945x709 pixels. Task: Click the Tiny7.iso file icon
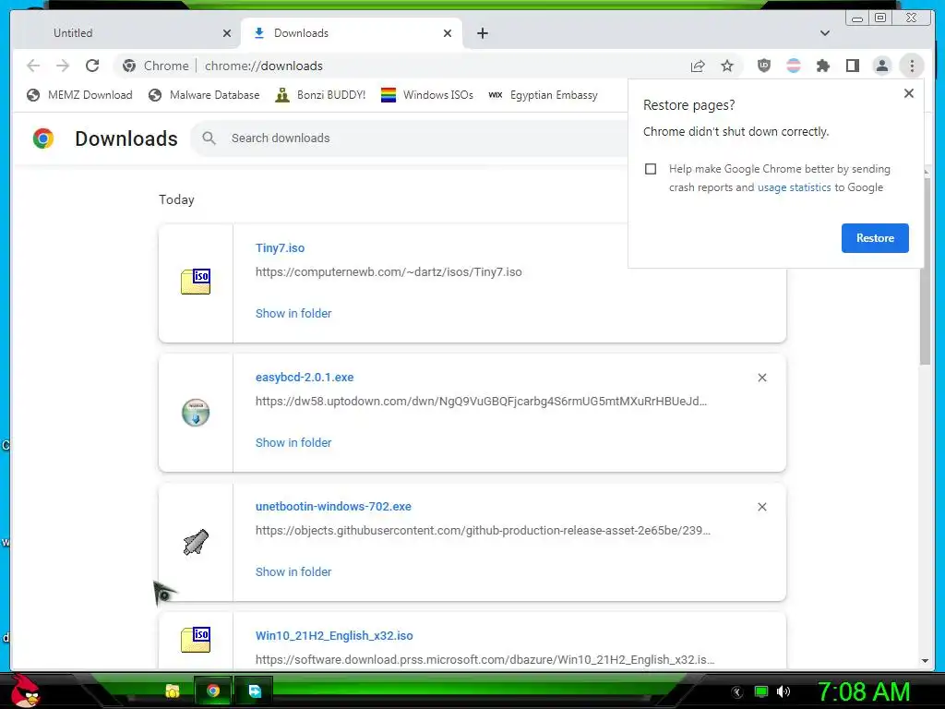(x=196, y=282)
